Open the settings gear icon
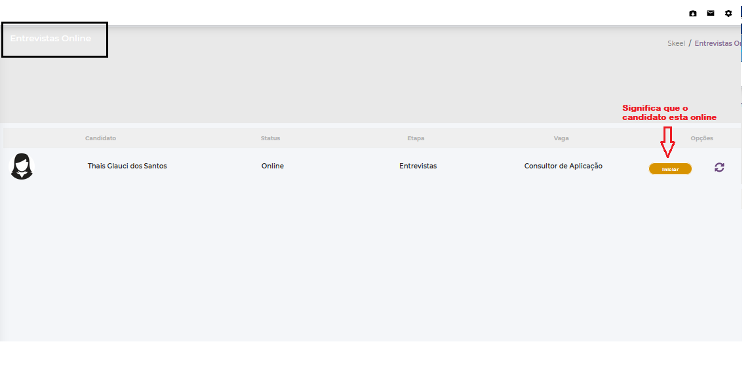 [x=728, y=13]
